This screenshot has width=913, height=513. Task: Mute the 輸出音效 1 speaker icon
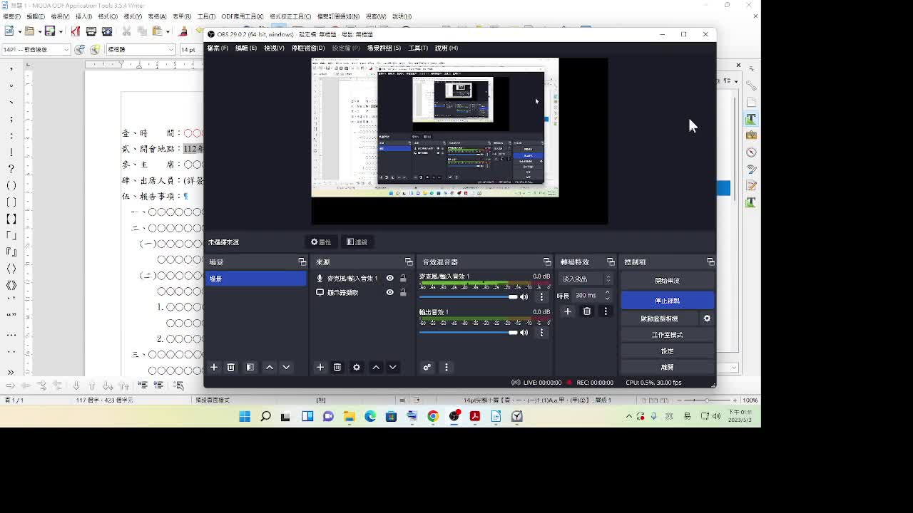pyautogui.click(x=524, y=332)
